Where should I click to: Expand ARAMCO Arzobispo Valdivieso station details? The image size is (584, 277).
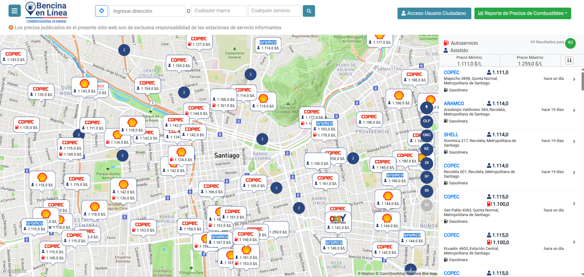574,110
